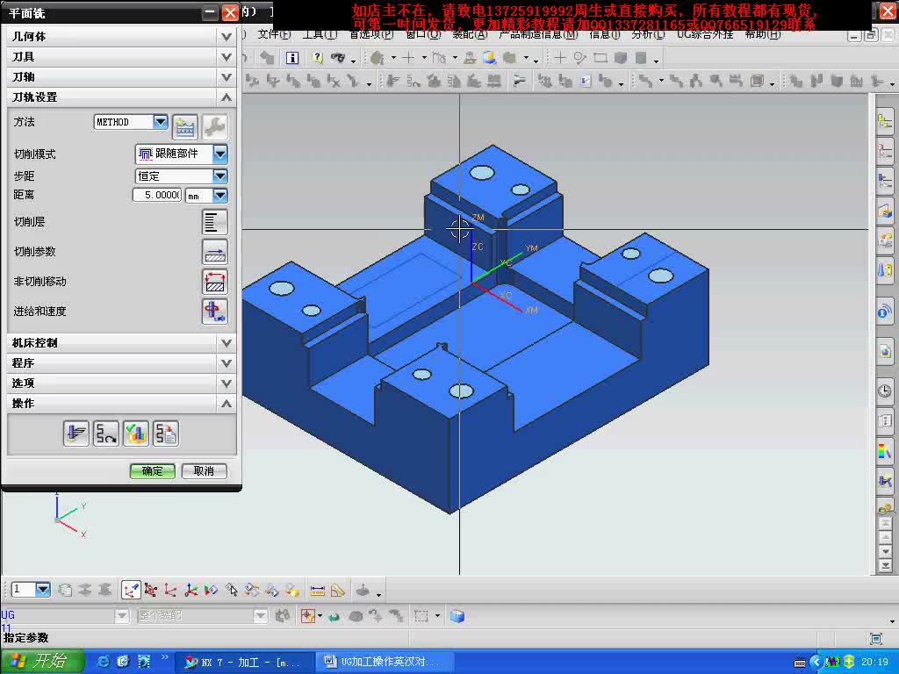
Task: Open the 首选项(P) menu
Action: [x=371, y=34]
